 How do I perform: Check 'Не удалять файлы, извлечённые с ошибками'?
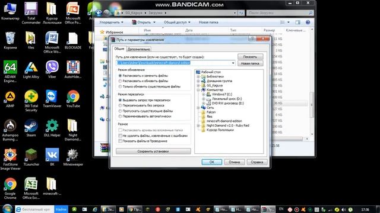click(120, 135)
